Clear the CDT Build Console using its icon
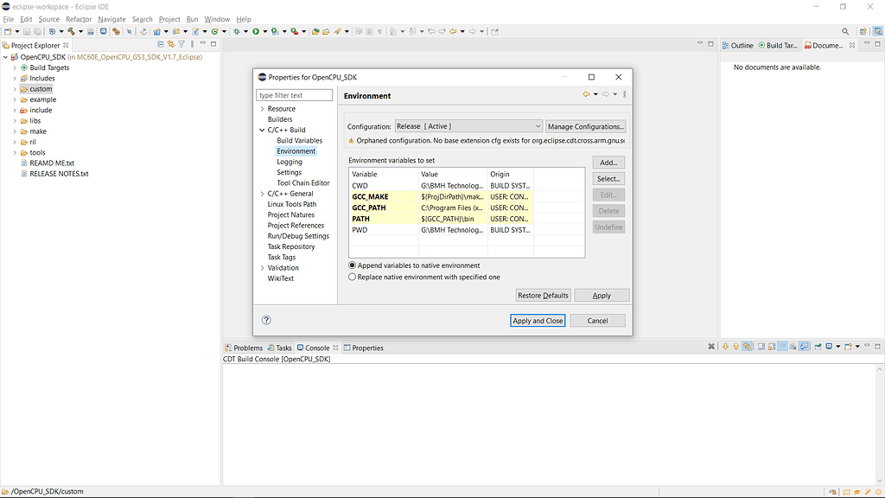The height and width of the screenshot is (498, 885). 793,348
